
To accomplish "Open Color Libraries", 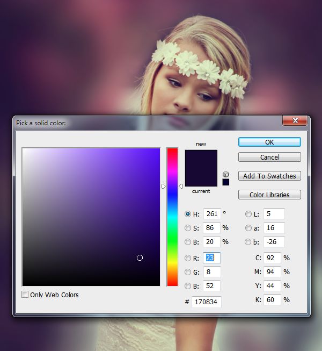I will coord(269,195).
